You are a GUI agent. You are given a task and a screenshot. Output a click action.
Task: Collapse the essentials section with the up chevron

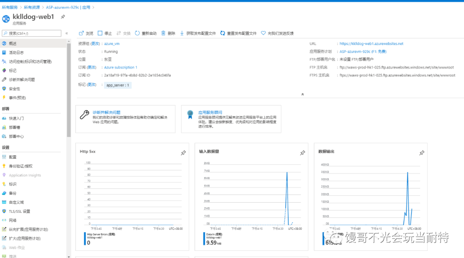pyautogui.click(x=302, y=94)
